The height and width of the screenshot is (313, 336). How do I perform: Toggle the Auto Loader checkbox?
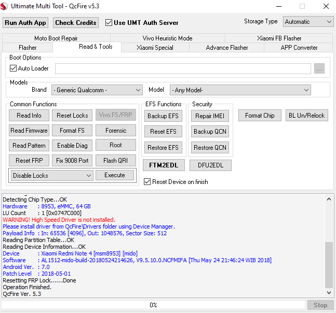click(13, 68)
